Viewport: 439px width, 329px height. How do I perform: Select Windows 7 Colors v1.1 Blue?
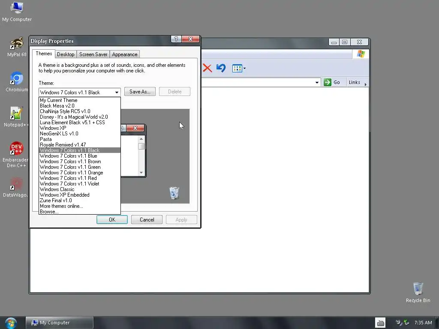79,156
